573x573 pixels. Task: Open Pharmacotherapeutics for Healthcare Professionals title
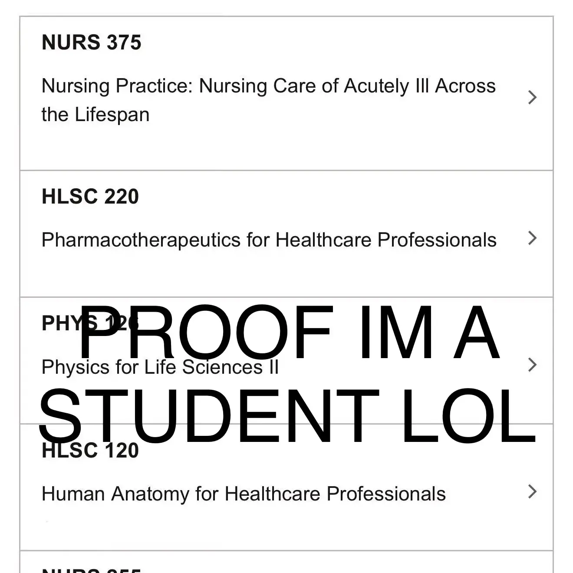click(x=269, y=240)
